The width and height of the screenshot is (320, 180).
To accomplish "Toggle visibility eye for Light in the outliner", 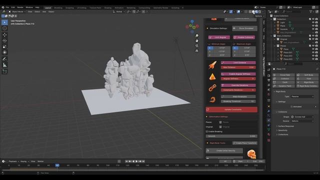I will click(313, 22).
